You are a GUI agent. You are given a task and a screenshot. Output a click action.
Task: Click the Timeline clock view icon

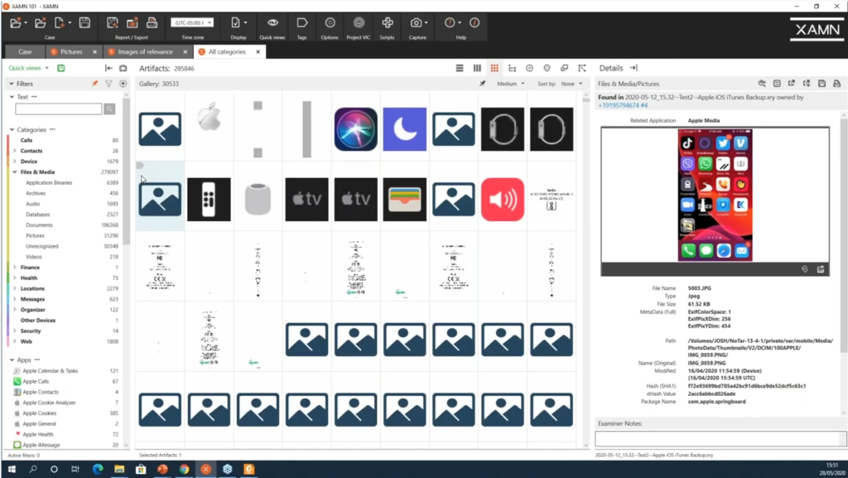(x=529, y=68)
